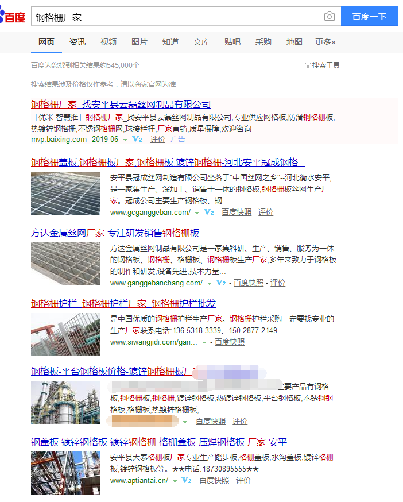Click the camera image search icon
Viewport: 403px width, 502px height.
(329, 16)
